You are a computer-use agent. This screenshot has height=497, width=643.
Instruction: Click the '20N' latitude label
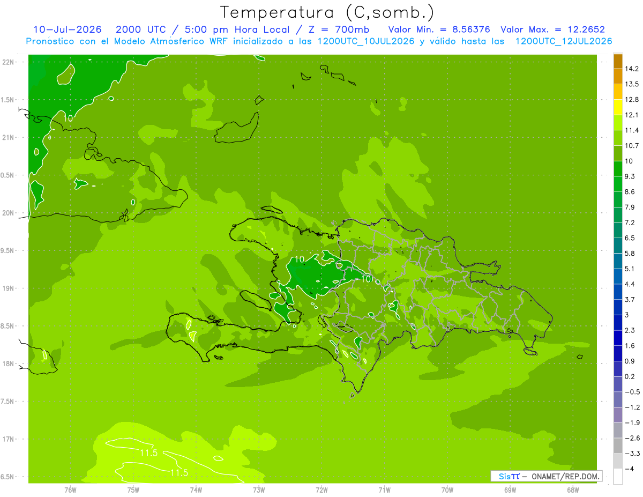[8, 213]
